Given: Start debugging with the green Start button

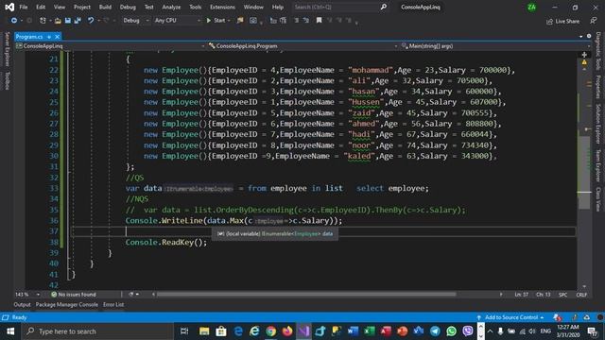Looking at the screenshot, I should (216, 21).
